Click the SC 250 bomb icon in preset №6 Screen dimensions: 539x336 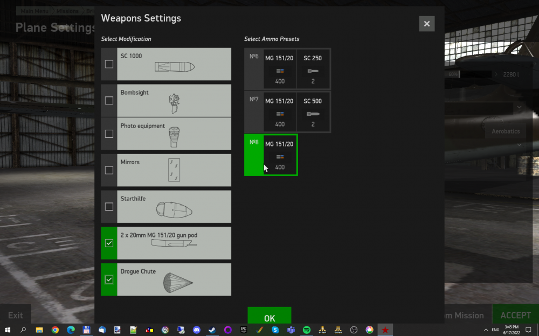point(313,71)
